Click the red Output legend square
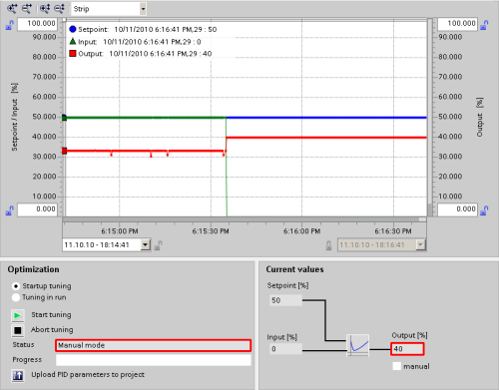 click(73, 53)
